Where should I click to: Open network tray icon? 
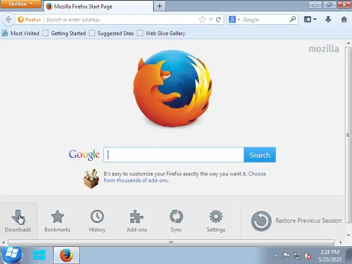pyautogui.click(x=297, y=256)
